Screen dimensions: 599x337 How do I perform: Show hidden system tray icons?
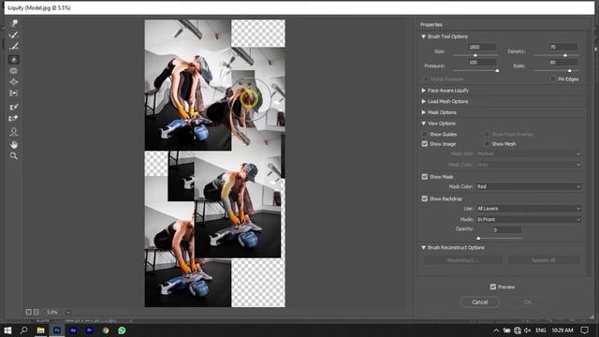[496, 330]
